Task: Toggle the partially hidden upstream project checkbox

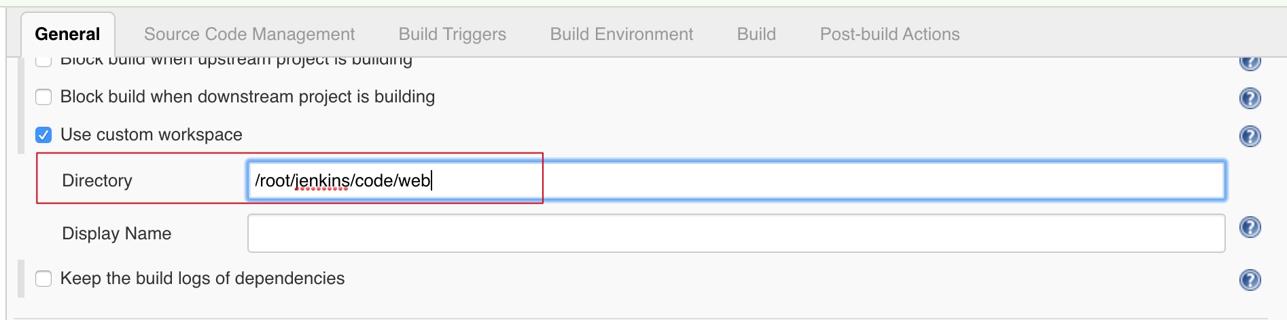Action: (x=43, y=62)
